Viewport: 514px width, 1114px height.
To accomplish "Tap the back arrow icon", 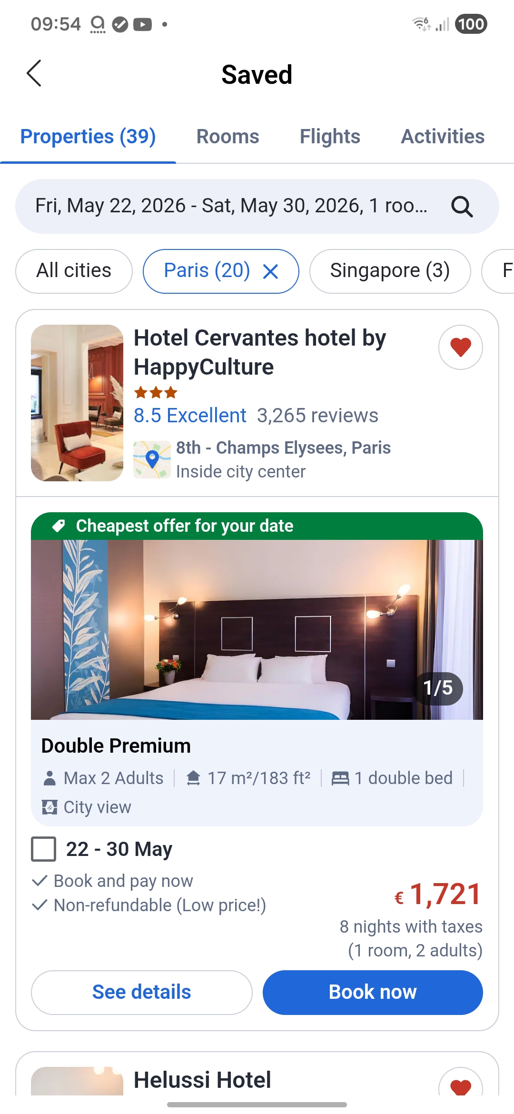I will click(34, 73).
